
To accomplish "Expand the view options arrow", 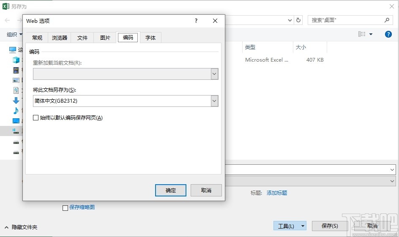I will click(371, 34).
